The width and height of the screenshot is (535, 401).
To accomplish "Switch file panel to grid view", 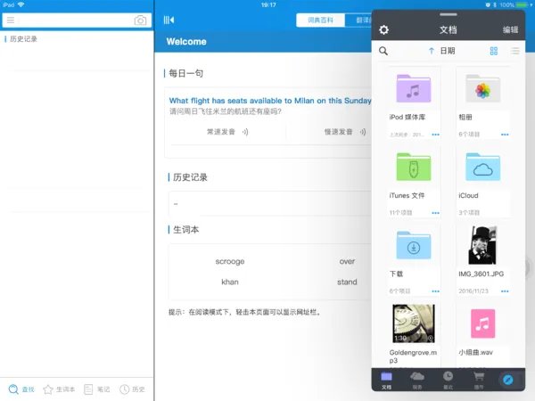I will 494,51.
